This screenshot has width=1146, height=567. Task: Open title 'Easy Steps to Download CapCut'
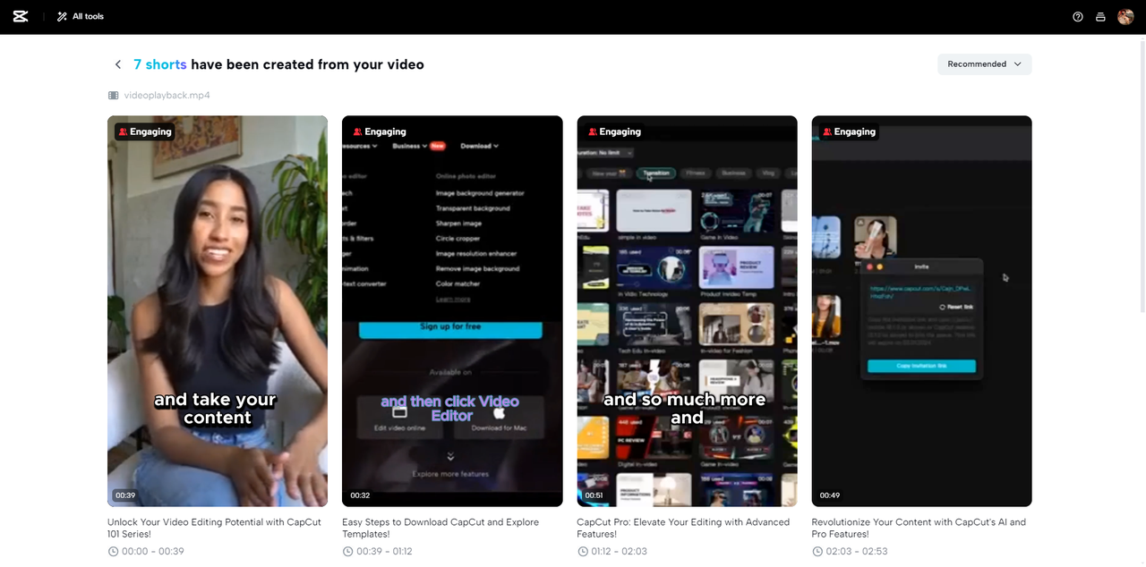point(440,528)
